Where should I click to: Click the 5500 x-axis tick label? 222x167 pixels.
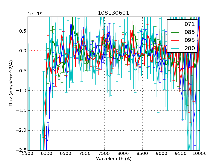[x=28, y=154]
